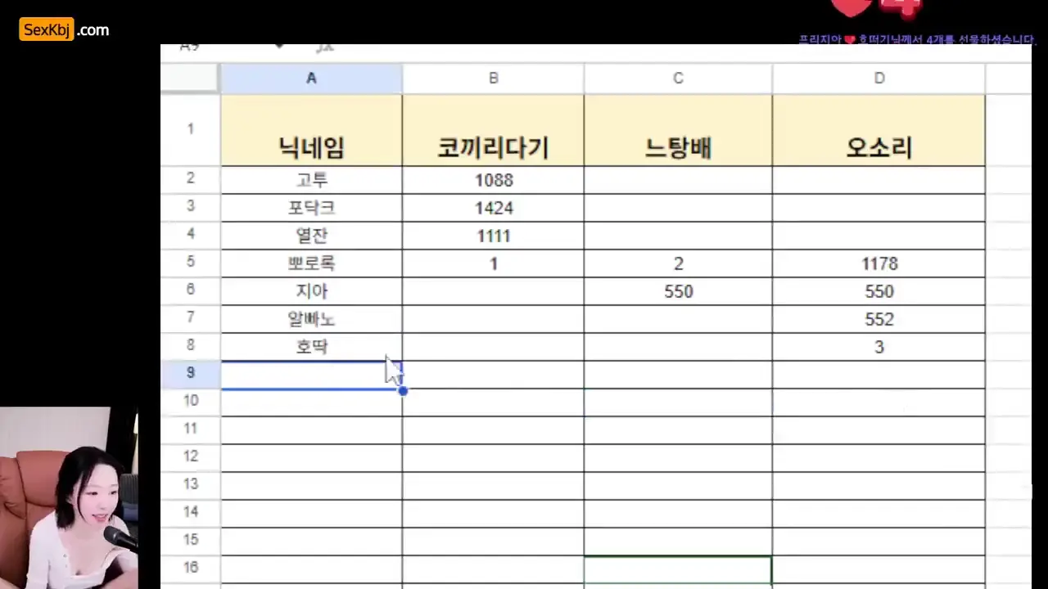
Task: Select row 16 header
Action: (x=190, y=568)
